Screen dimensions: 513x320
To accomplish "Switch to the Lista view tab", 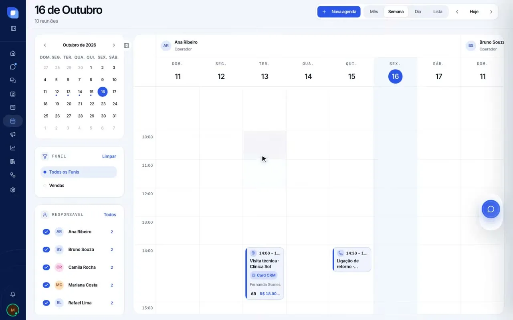I will pos(438,12).
